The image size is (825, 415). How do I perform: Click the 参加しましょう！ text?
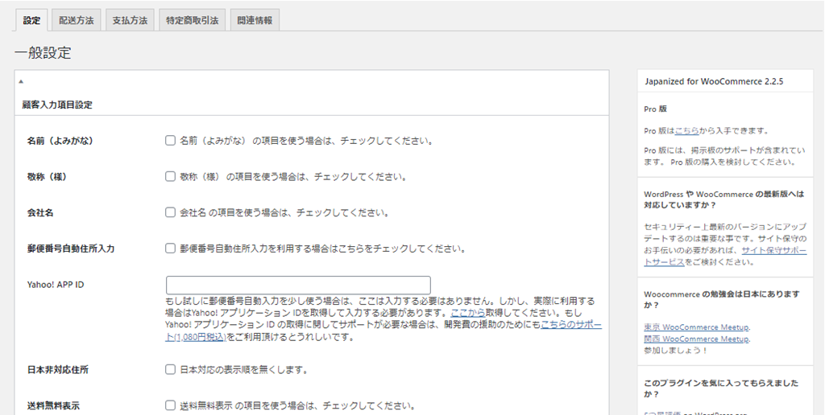[x=676, y=351]
